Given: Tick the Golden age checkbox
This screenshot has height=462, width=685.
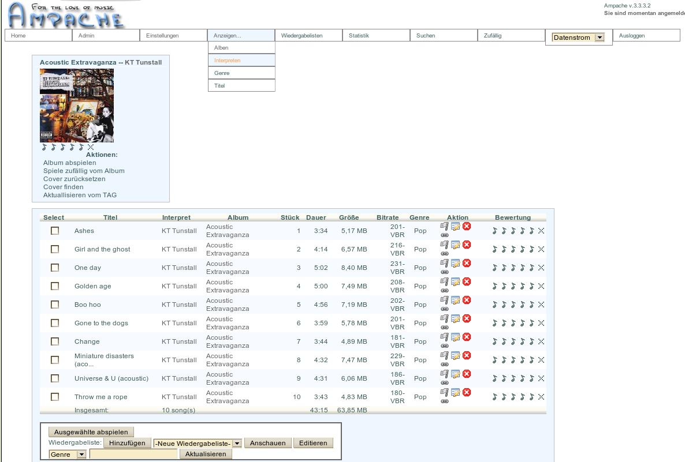Looking at the screenshot, I should [x=55, y=286].
